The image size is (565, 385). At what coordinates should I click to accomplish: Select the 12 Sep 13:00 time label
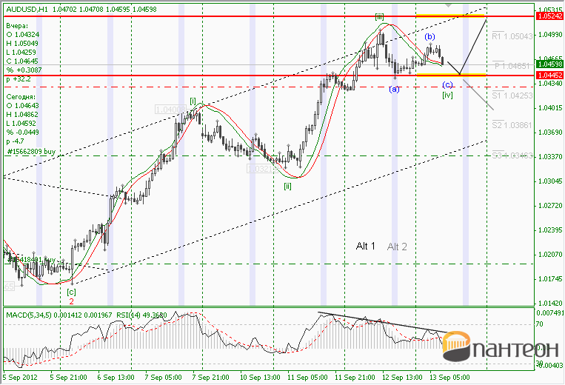coord(402,377)
